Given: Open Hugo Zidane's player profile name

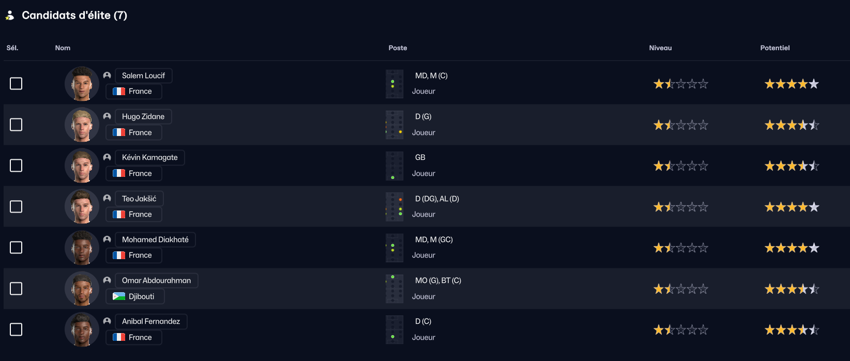Looking at the screenshot, I should coord(143,117).
